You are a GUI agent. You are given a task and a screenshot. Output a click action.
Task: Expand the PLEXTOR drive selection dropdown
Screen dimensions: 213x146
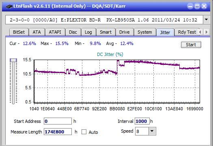click(x=207, y=20)
